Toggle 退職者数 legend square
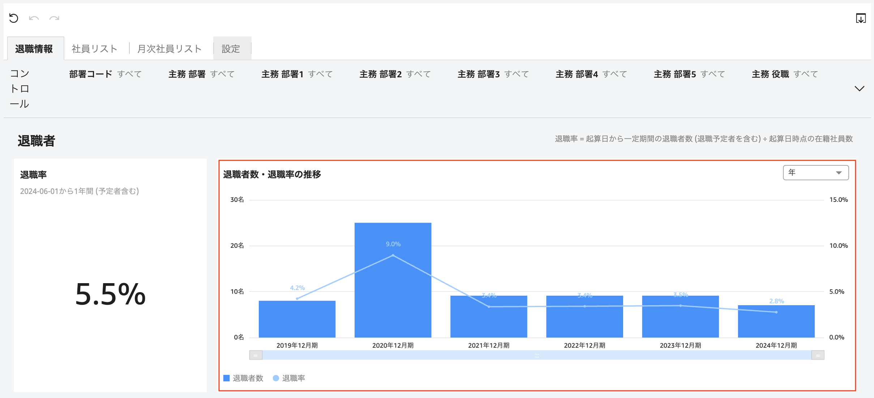Image resolution: width=874 pixels, height=398 pixels. [x=227, y=378]
